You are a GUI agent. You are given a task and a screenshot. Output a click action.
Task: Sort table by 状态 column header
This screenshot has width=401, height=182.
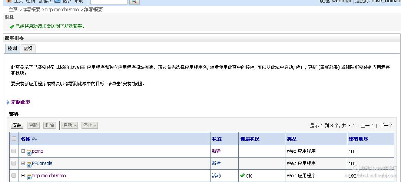pyautogui.click(x=217, y=139)
